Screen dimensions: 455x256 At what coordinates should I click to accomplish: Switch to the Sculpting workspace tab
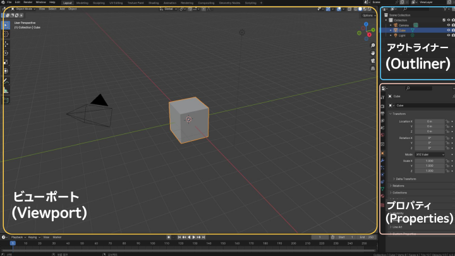tap(99, 3)
